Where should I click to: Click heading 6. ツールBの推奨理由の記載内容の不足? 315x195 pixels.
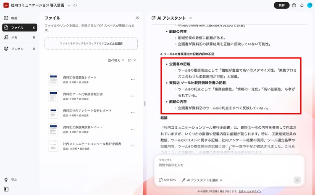pyautogui.click(x=187, y=54)
